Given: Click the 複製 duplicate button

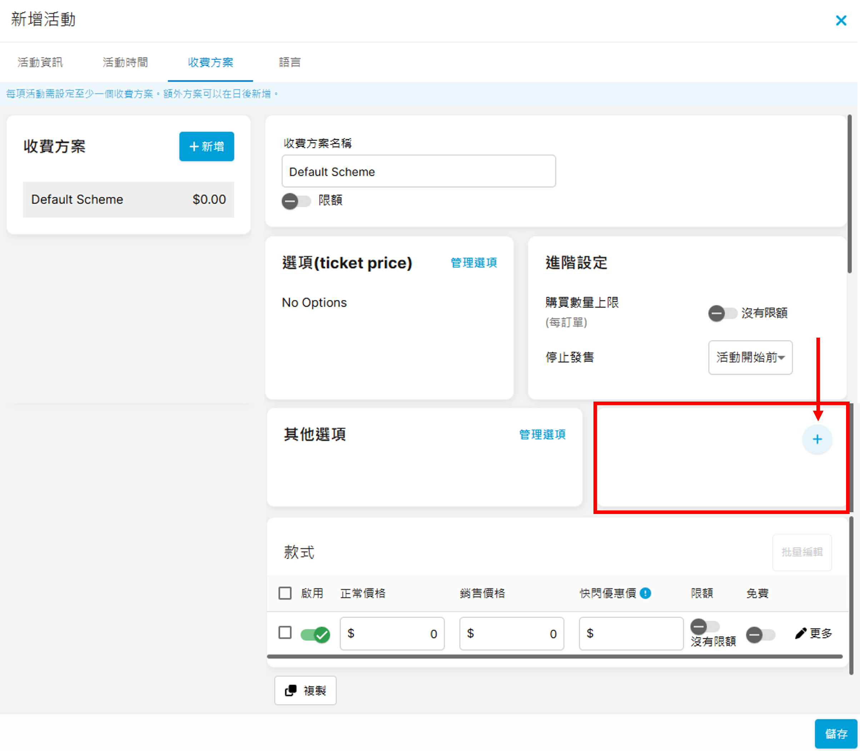Looking at the screenshot, I should (305, 690).
